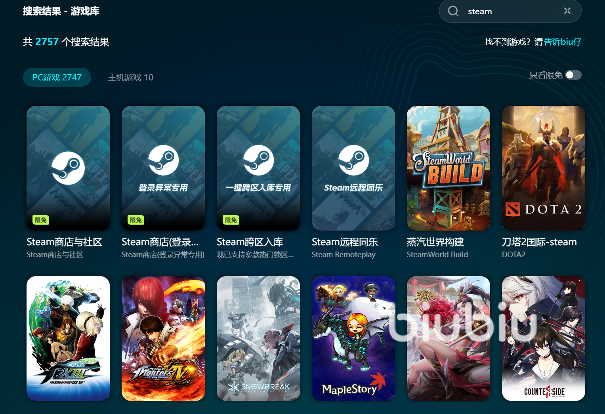Select the Snowbreak game cover
The width and height of the screenshot is (605, 414).
pyautogui.click(x=258, y=338)
